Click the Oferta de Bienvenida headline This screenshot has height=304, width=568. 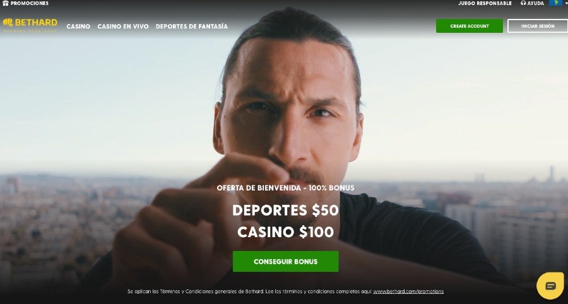[x=286, y=188]
